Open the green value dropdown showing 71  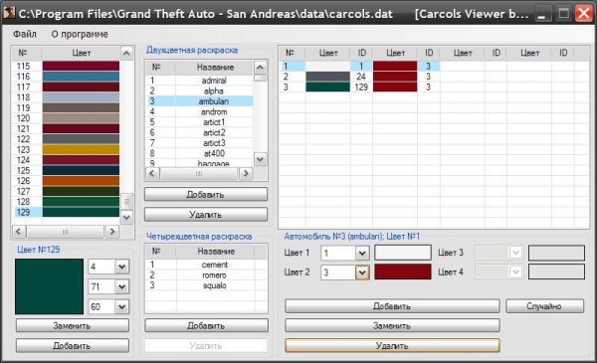tap(121, 286)
